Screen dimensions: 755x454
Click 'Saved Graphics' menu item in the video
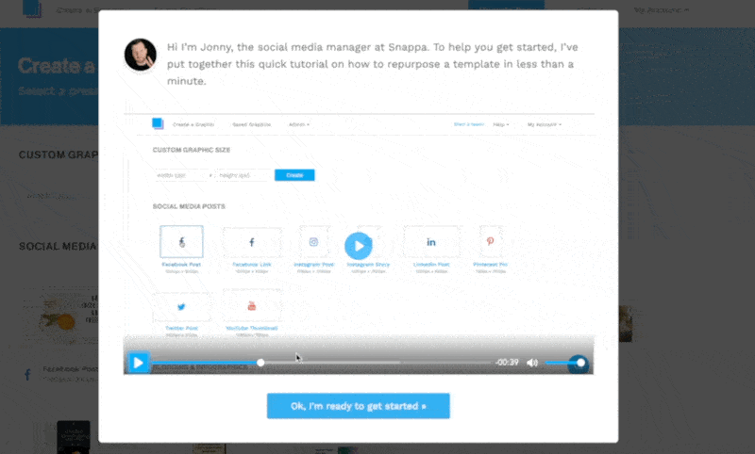coord(252,124)
